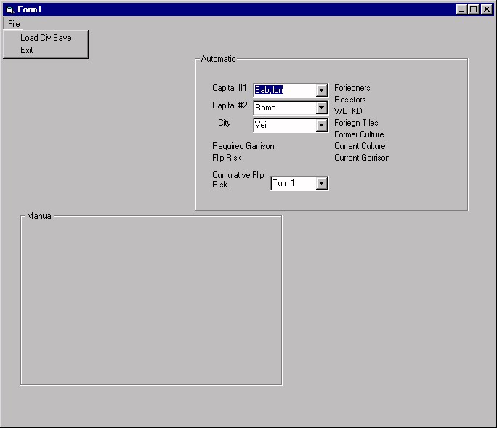Screen dimensions: 497x428
Task: Click the Capital #2 label
Action: coord(230,105)
